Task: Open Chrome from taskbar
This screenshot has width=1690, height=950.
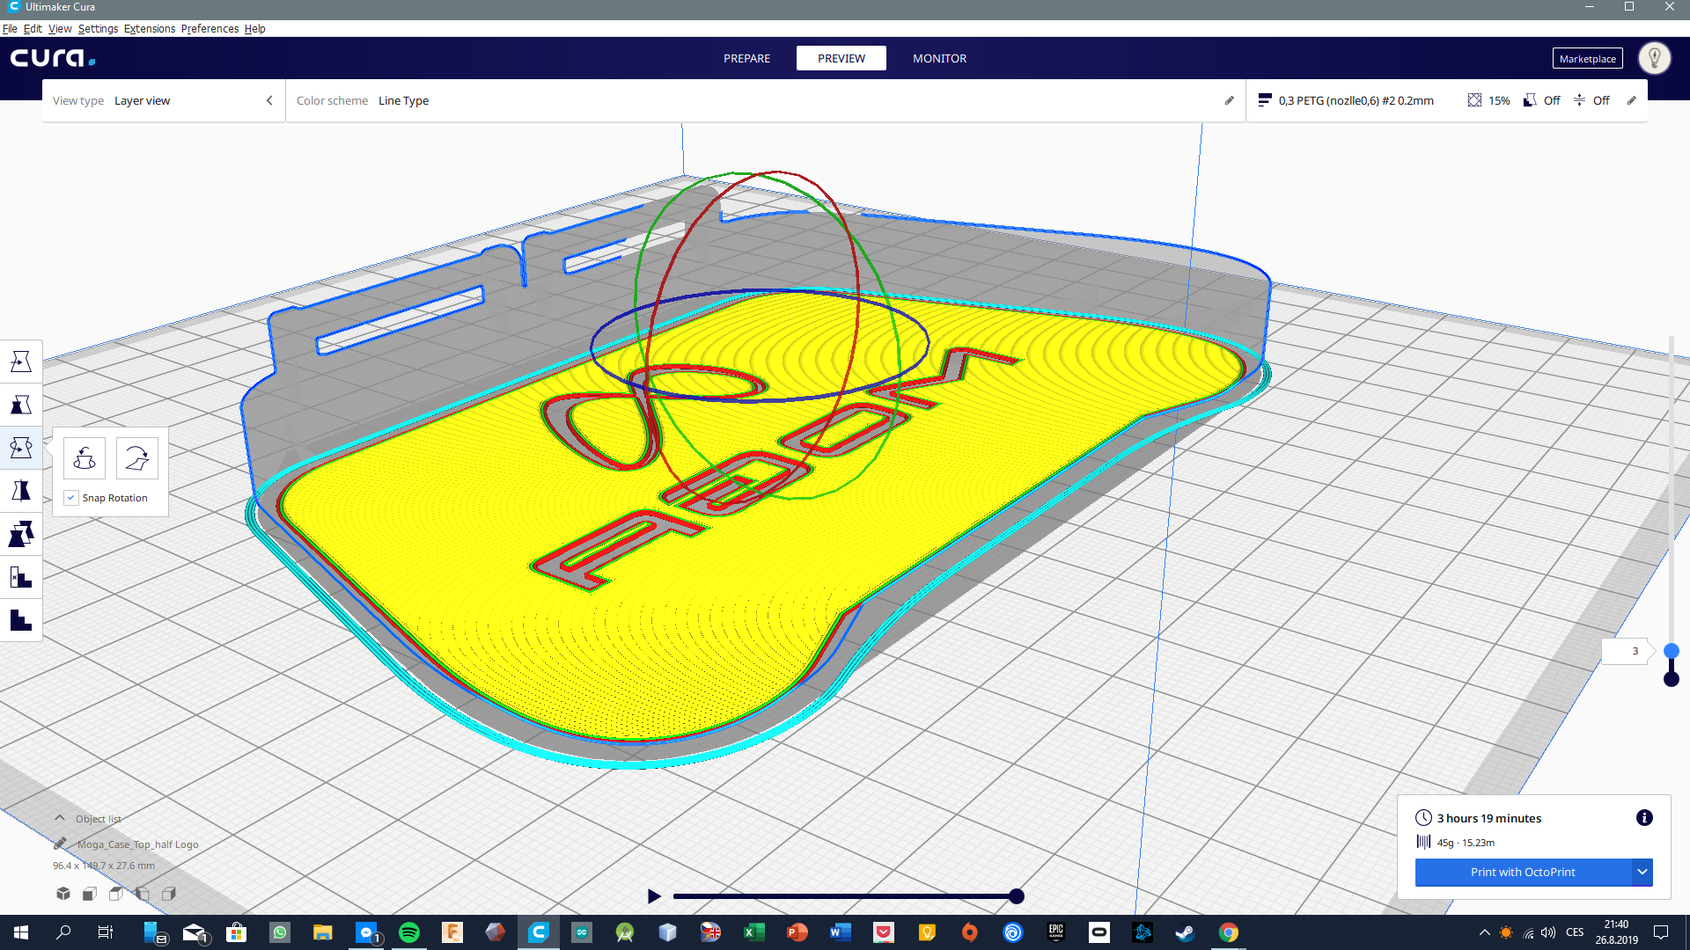Action: pos(1229,932)
